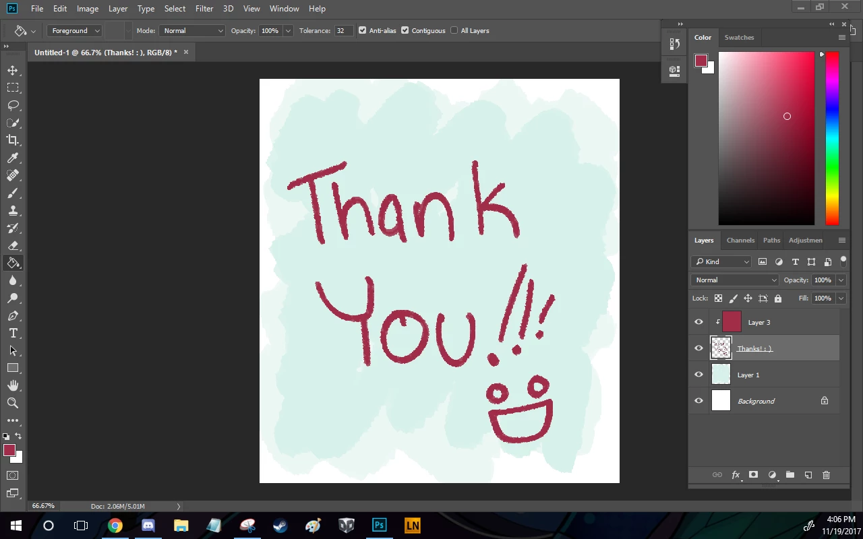The height and width of the screenshot is (539, 863).
Task: Select the Eyedropper tool
Action: click(x=13, y=158)
